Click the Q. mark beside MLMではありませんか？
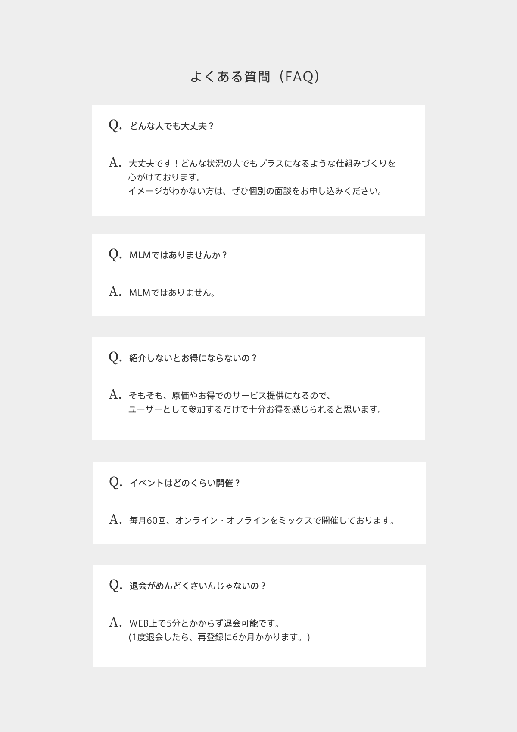The image size is (517, 732). coord(115,254)
